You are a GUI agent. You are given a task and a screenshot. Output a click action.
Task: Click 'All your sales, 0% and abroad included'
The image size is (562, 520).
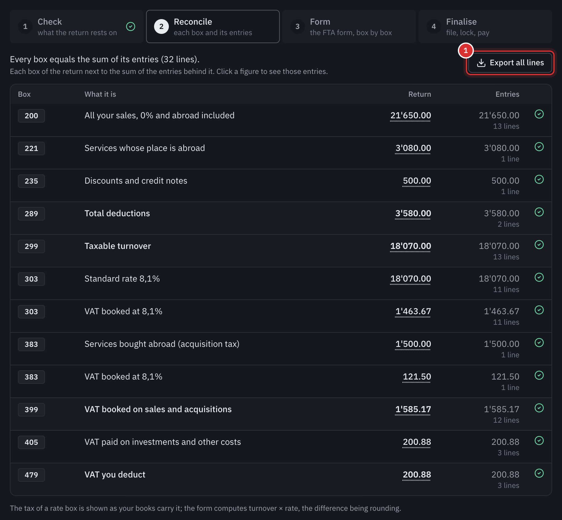tap(160, 116)
